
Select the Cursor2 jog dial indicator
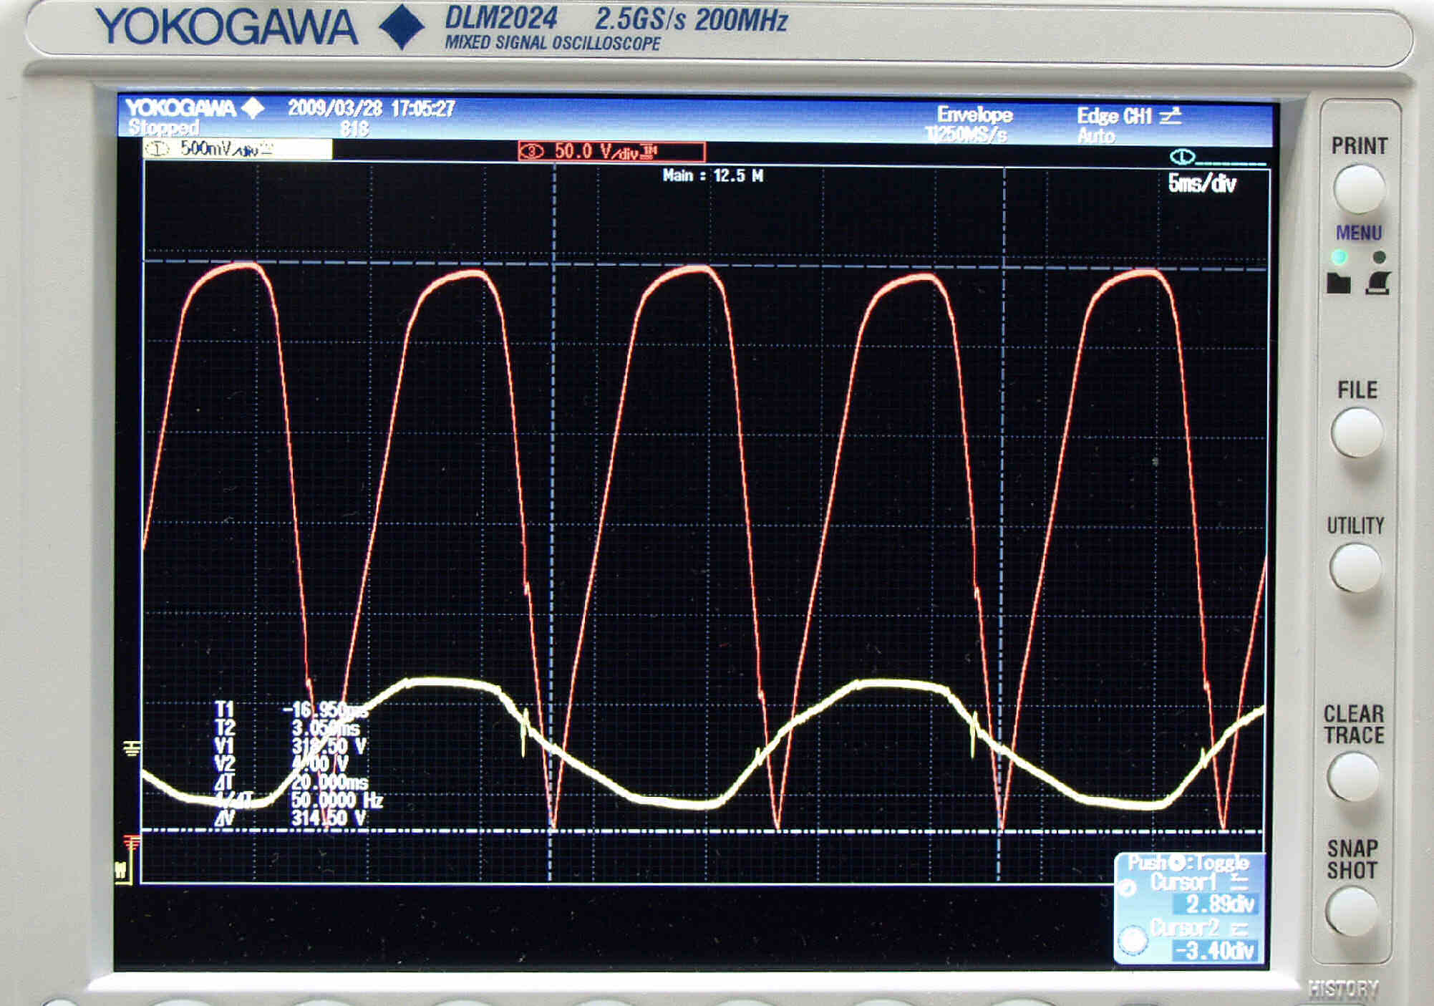[x=1133, y=940]
